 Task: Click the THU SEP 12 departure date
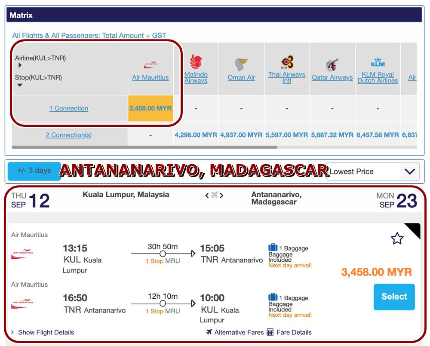31,200
